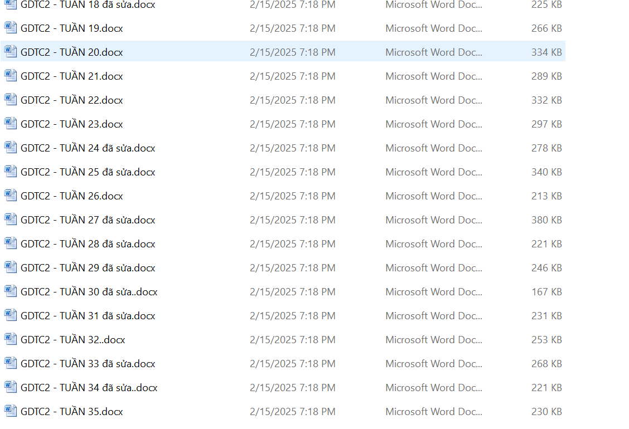This screenshot has height=429, width=629.
Task: Click the Word icon beside TUẦN 32..docx
Action: pyautogui.click(x=11, y=339)
